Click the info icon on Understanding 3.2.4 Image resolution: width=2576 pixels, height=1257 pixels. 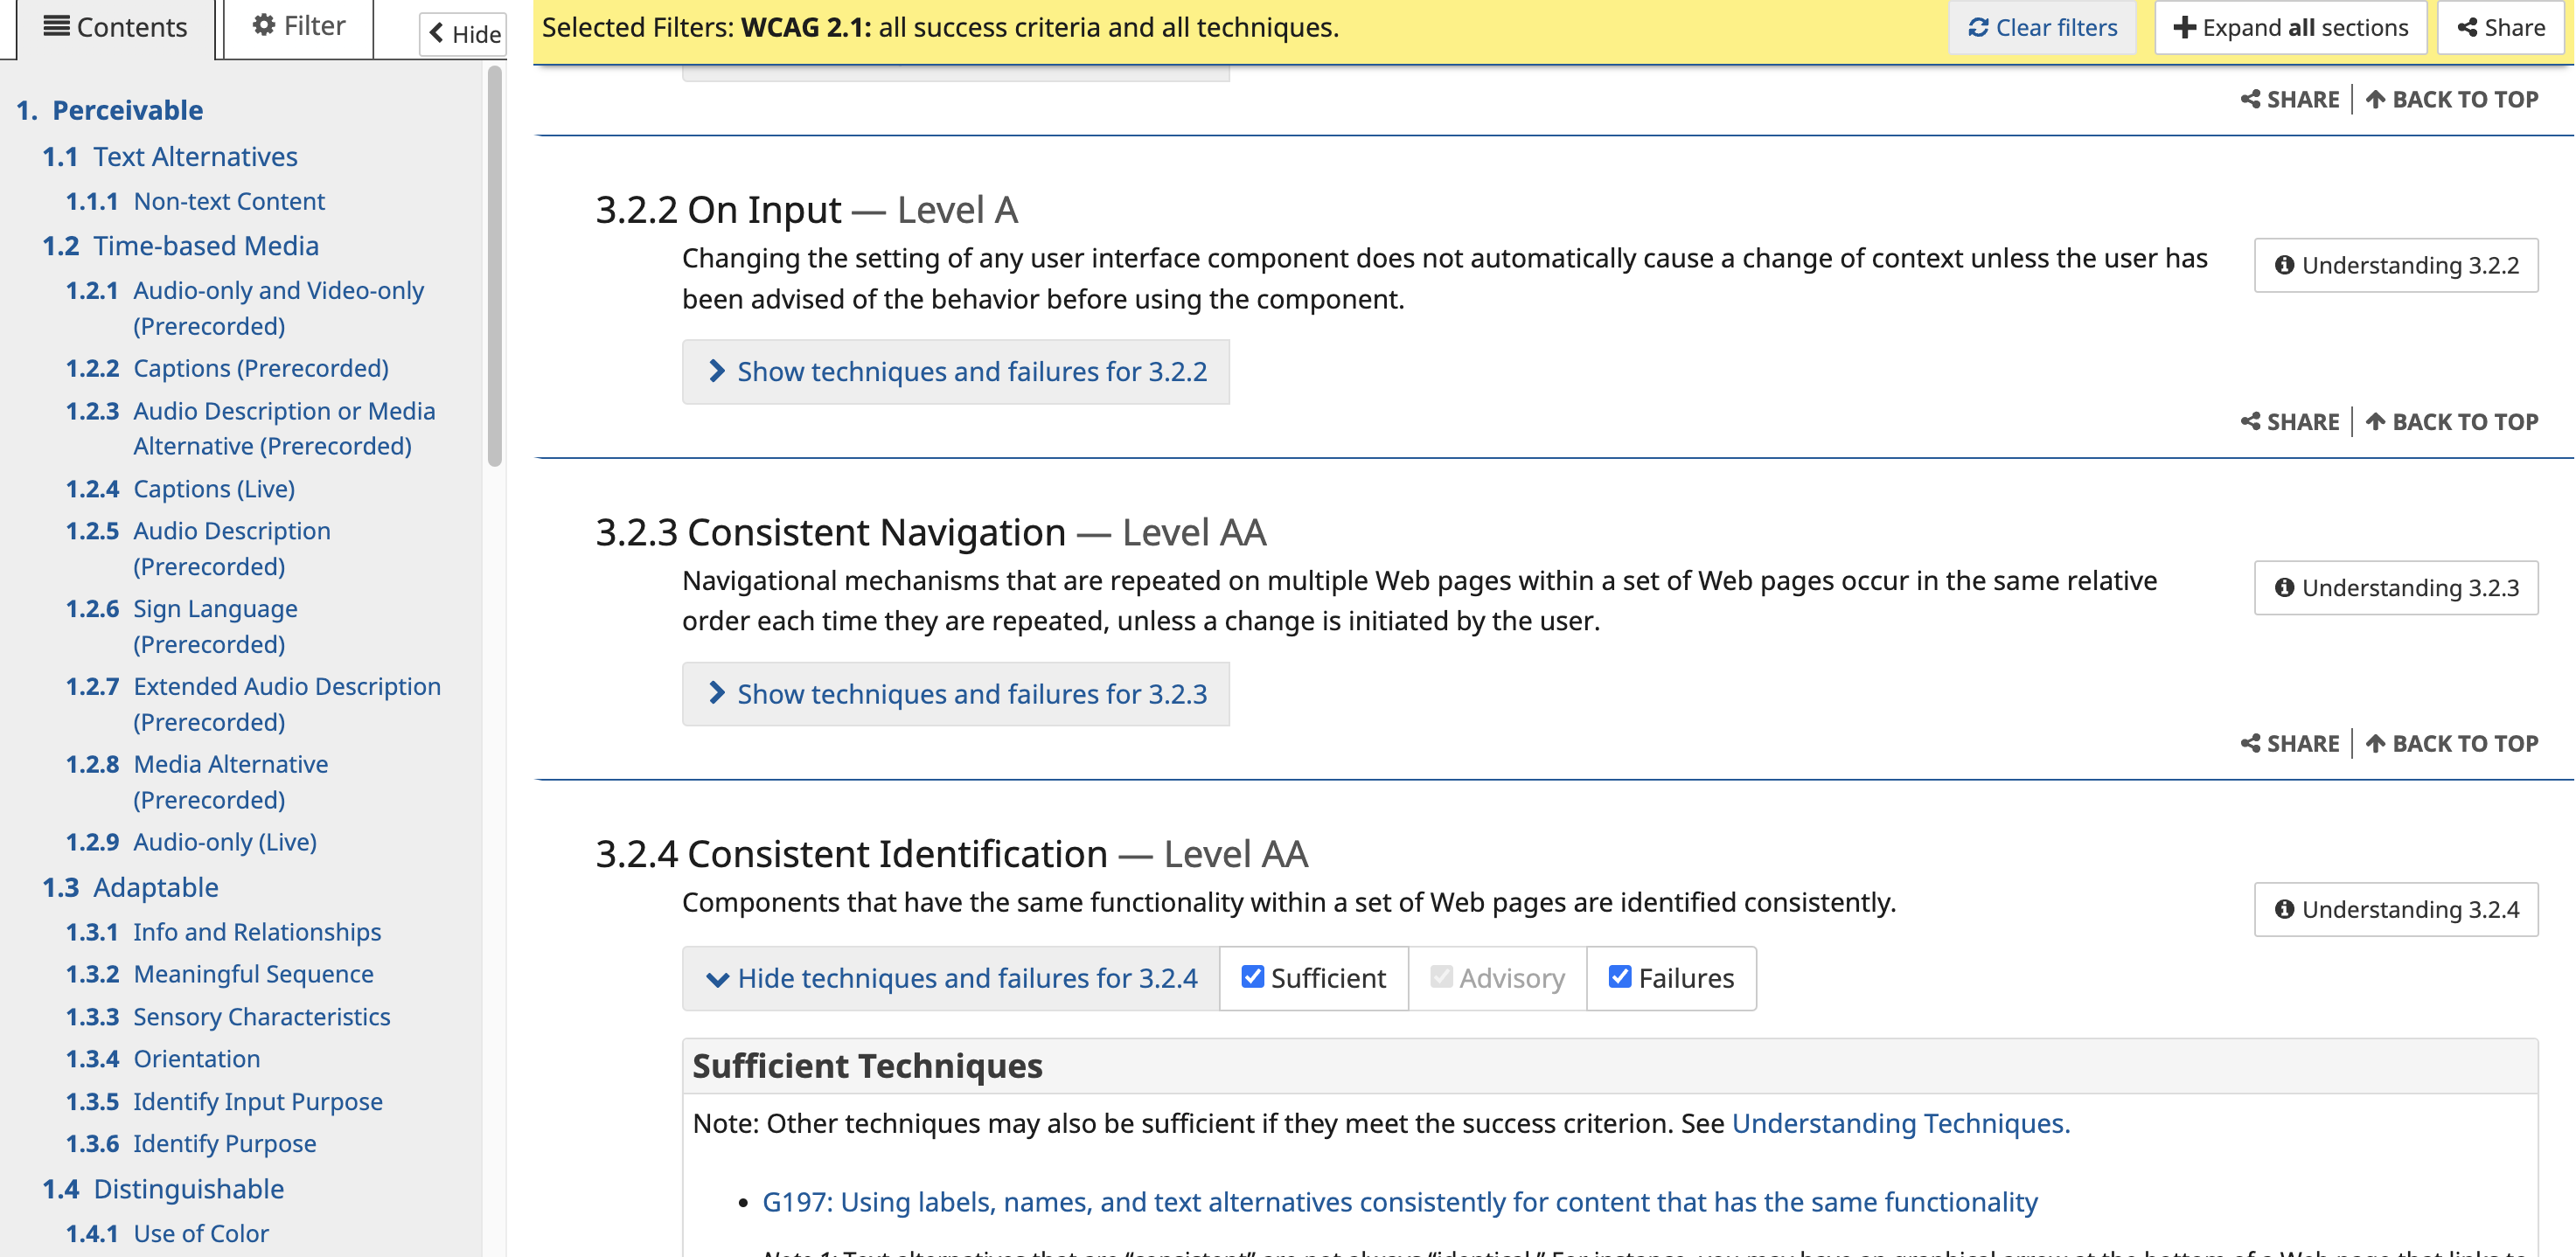point(2284,909)
